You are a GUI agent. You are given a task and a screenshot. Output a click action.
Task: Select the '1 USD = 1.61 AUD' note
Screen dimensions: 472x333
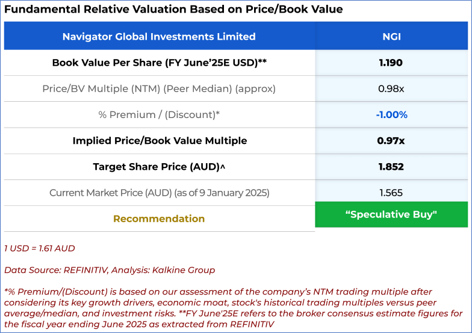(40, 248)
